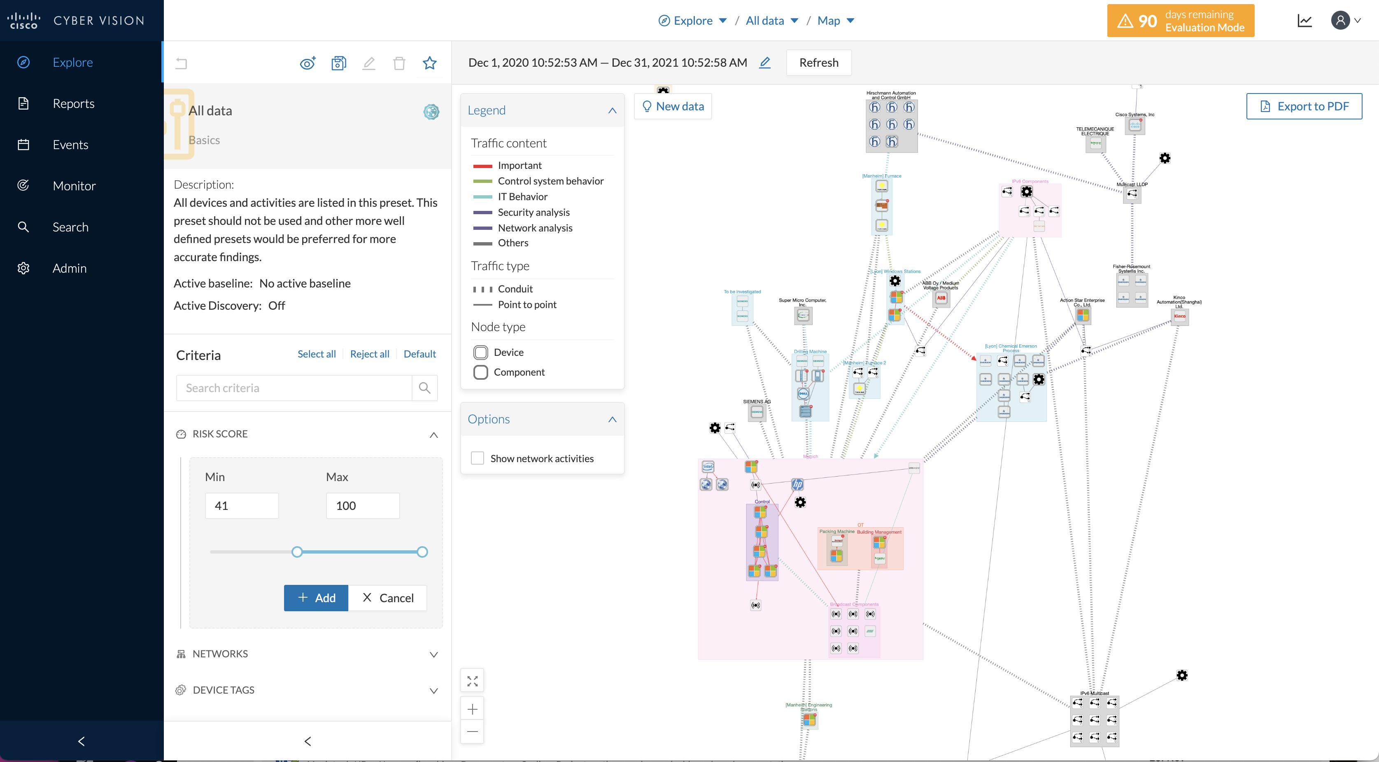Click the Refresh button
The height and width of the screenshot is (762, 1379).
click(x=818, y=63)
